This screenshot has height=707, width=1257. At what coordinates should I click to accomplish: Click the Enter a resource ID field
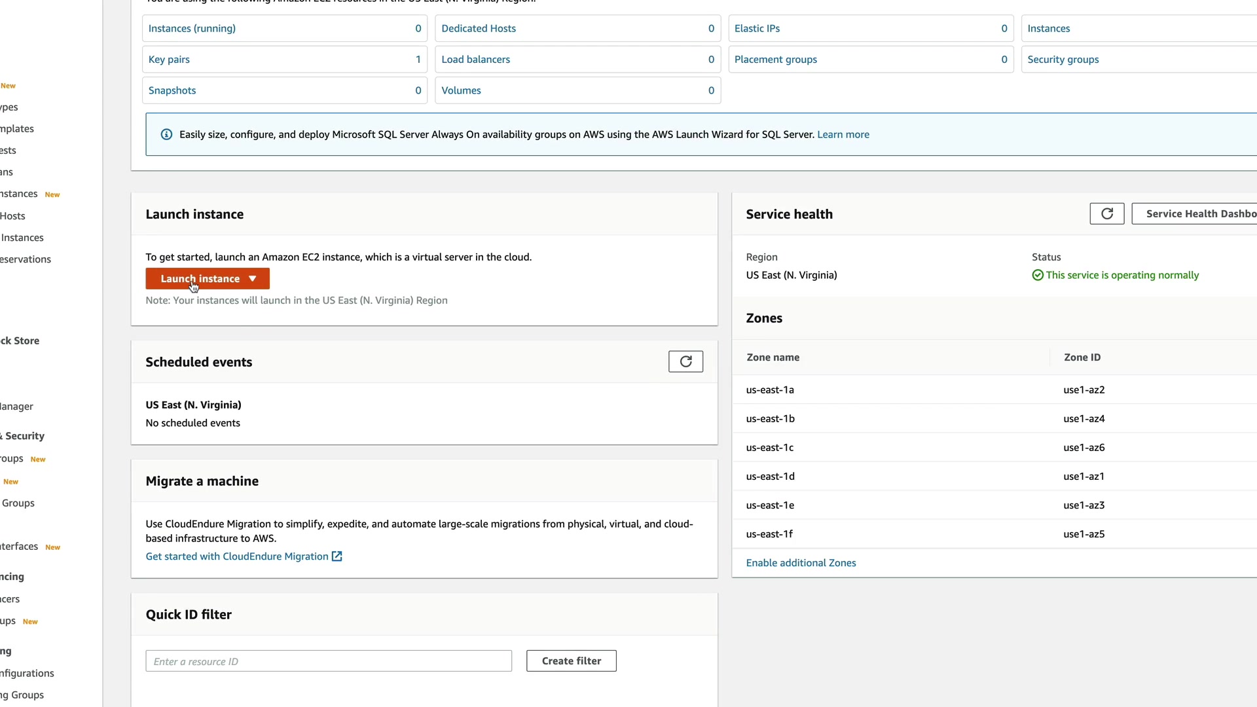(x=328, y=661)
